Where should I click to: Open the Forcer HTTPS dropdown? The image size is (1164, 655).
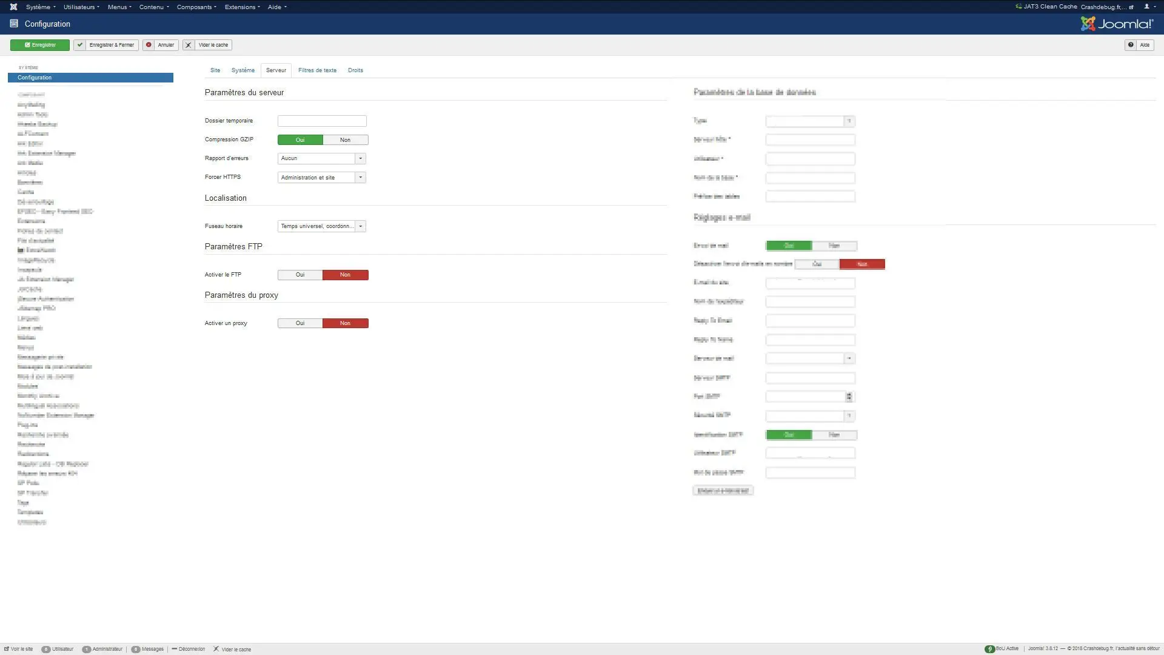point(322,178)
